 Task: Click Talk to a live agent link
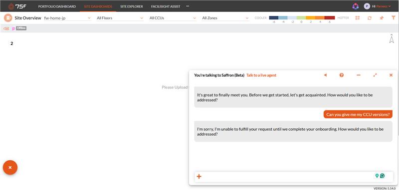coord(261,75)
